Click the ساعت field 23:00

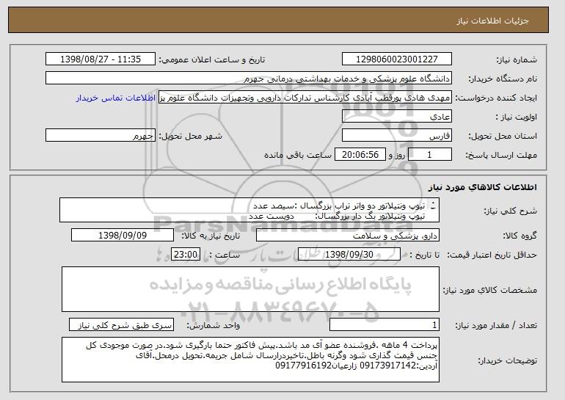pyautogui.click(x=186, y=255)
